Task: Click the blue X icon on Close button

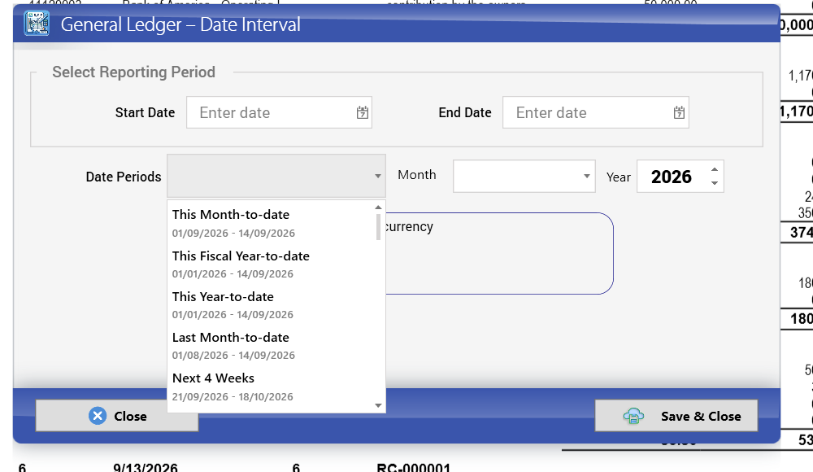Action: pos(98,416)
